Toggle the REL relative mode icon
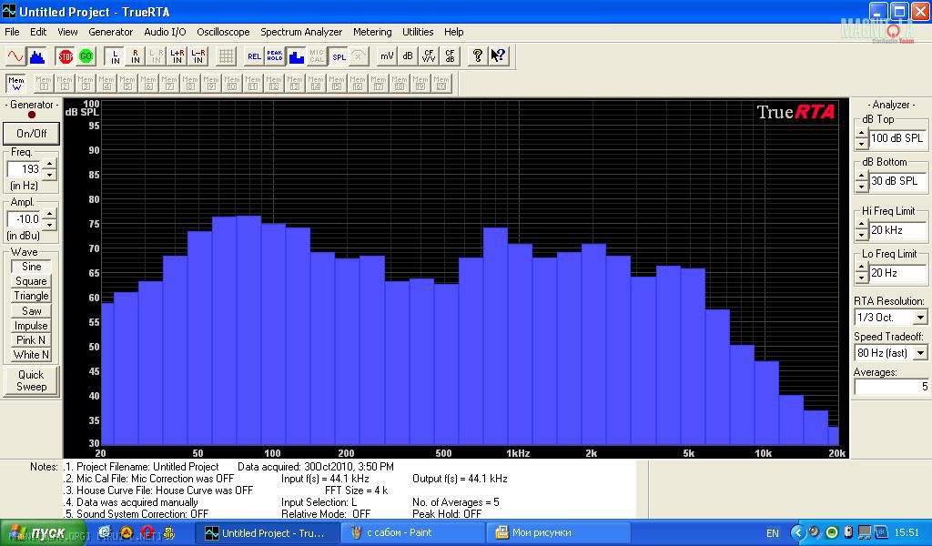The height and width of the screenshot is (546, 932). 255,56
